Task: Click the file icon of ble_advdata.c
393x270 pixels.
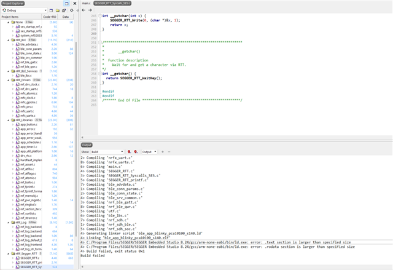Action: coord(18,44)
